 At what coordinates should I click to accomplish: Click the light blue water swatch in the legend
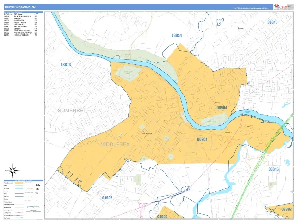(19, 188)
